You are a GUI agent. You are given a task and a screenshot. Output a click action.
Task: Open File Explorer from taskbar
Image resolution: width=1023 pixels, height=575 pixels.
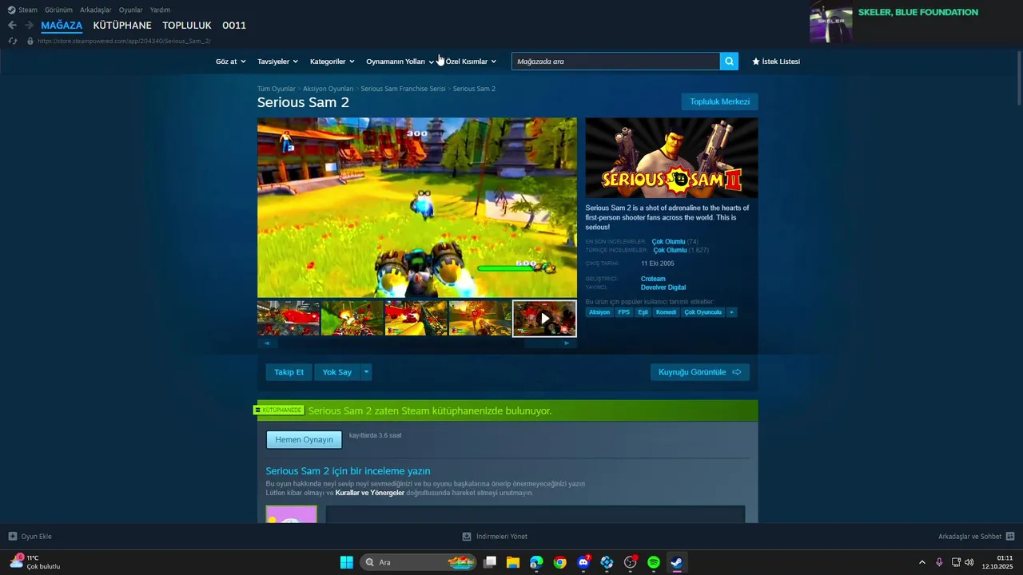(x=513, y=562)
